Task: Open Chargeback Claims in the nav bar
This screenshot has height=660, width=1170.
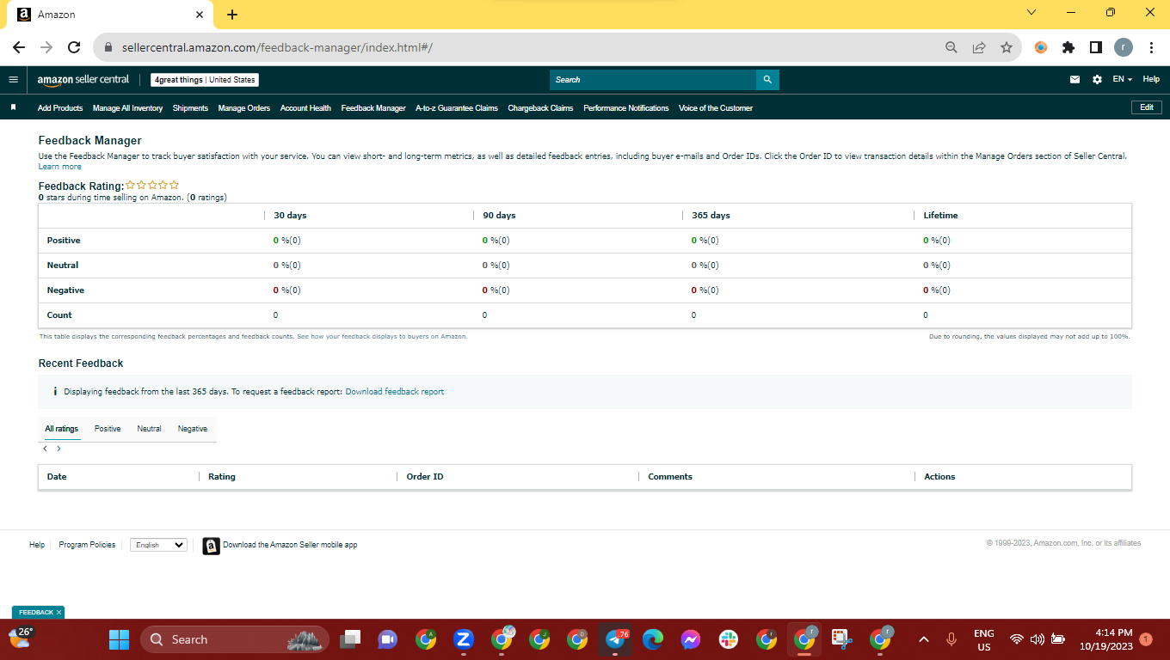Action: pyautogui.click(x=540, y=108)
